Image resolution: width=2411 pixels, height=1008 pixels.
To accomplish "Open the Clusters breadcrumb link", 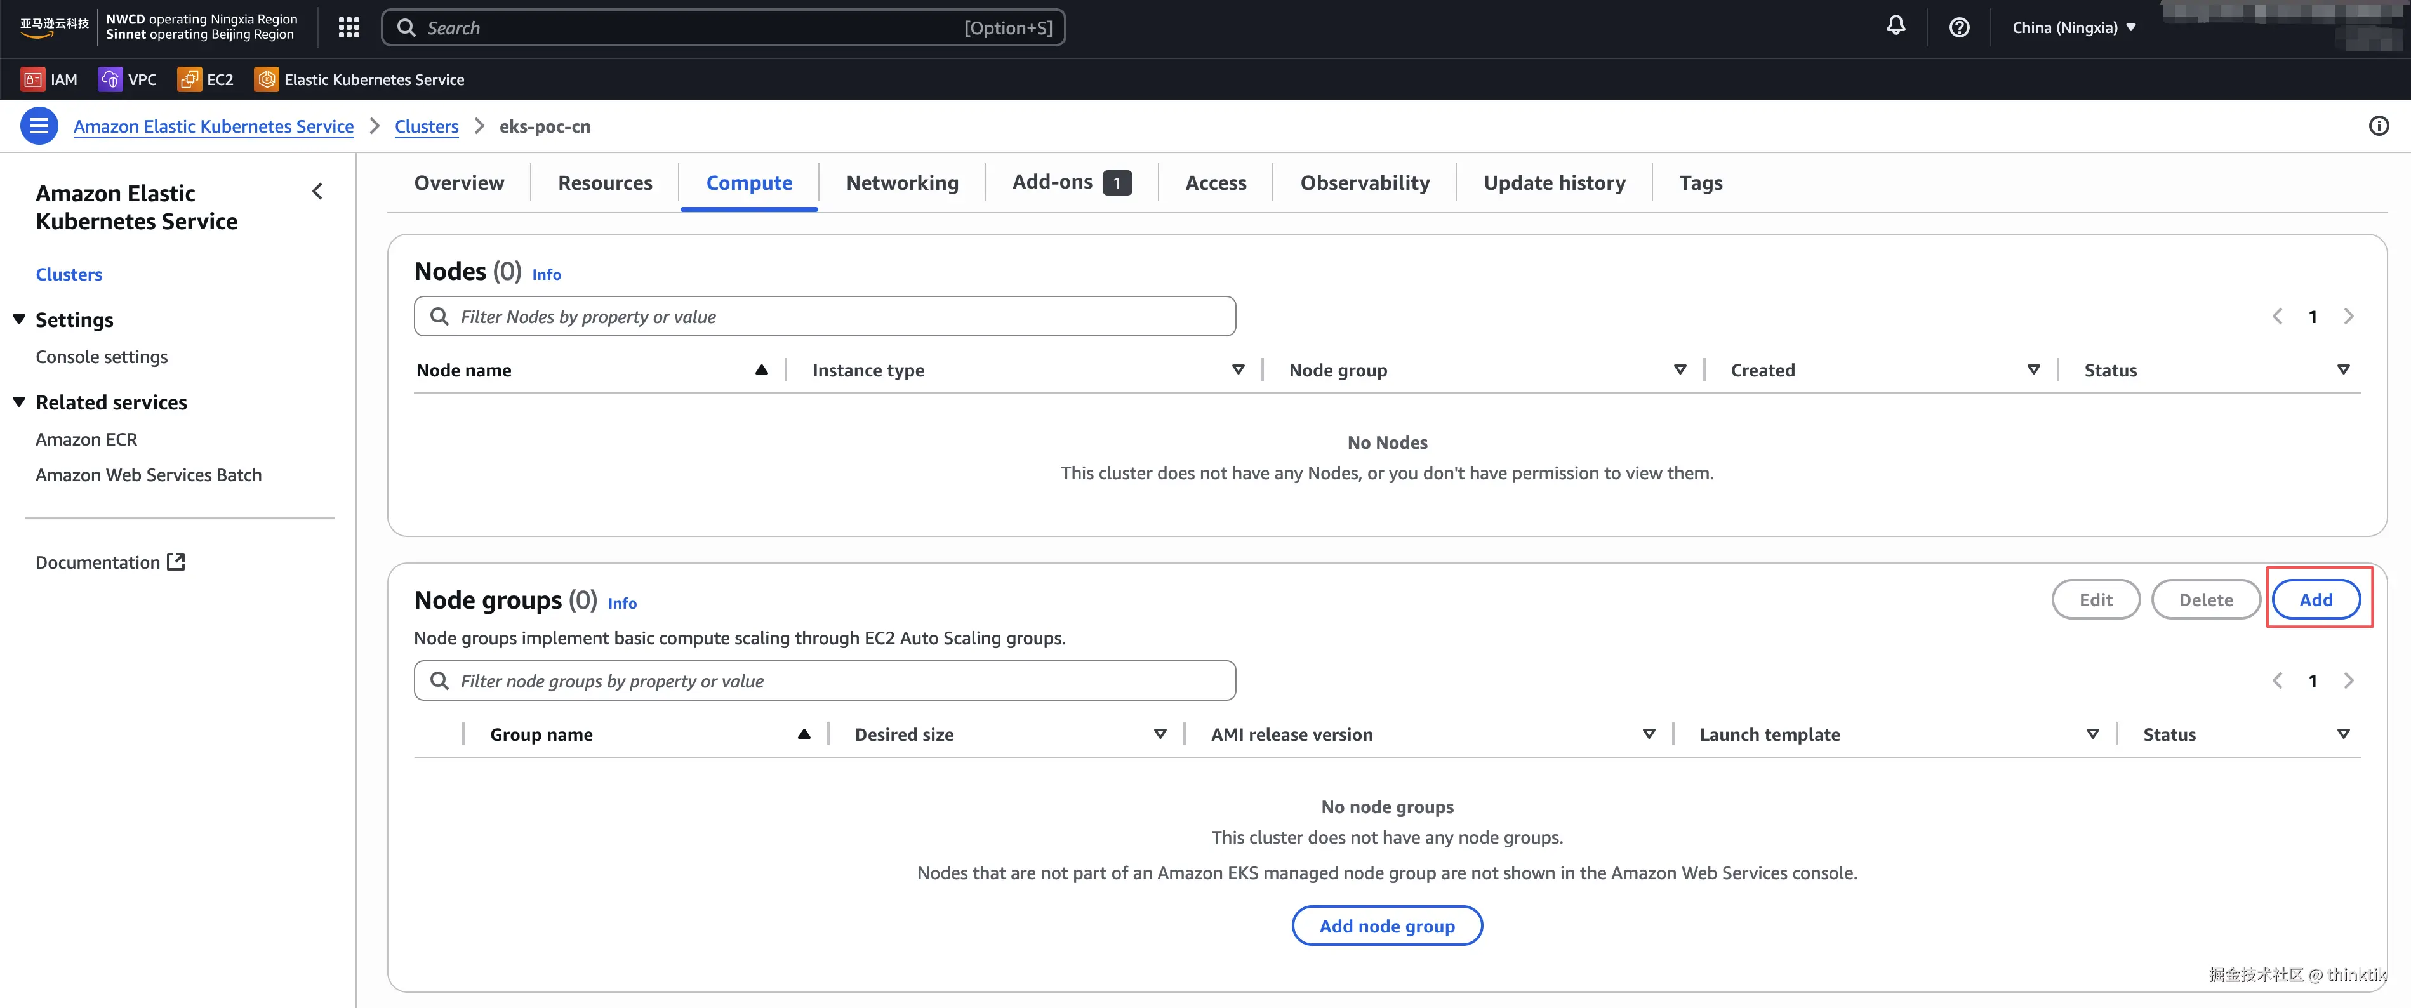I will pyautogui.click(x=426, y=126).
